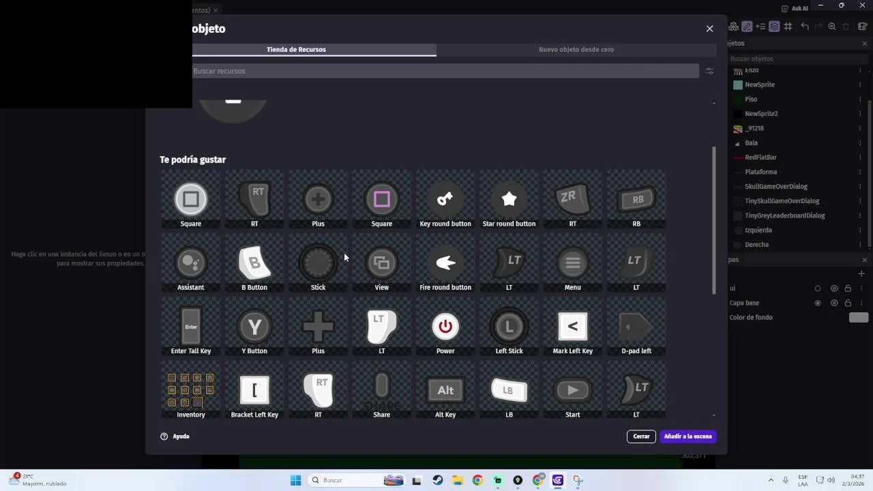Choose the RT asset showing ZR label

[573, 199]
